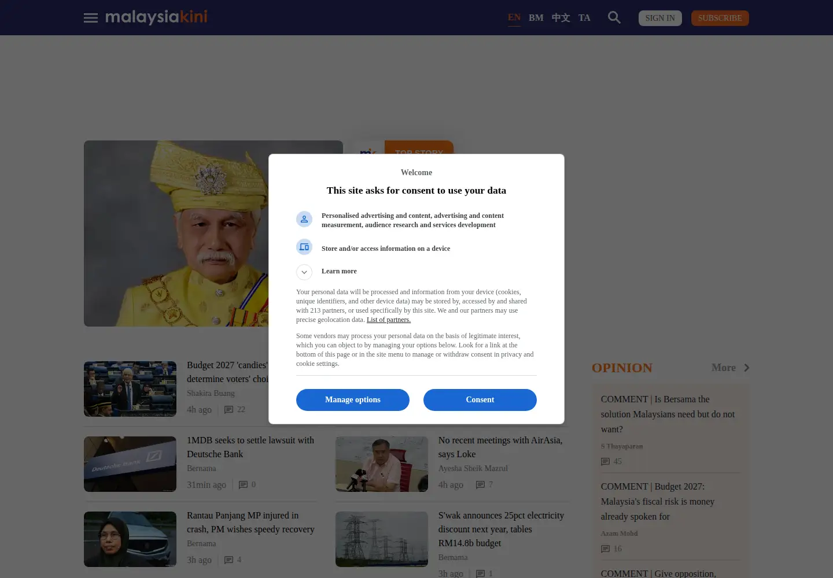The width and height of the screenshot is (833, 578).
Task: Click the Malaysiakini logo
Action: coord(156,17)
